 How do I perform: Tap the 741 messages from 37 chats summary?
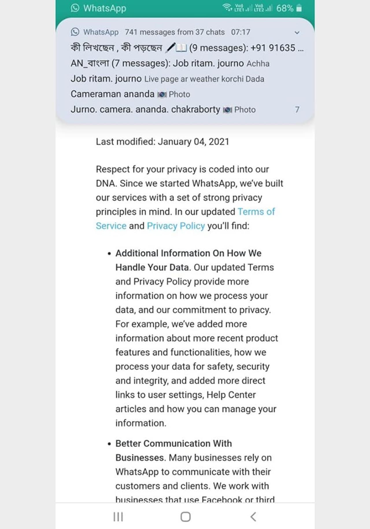(x=175, y=32)
